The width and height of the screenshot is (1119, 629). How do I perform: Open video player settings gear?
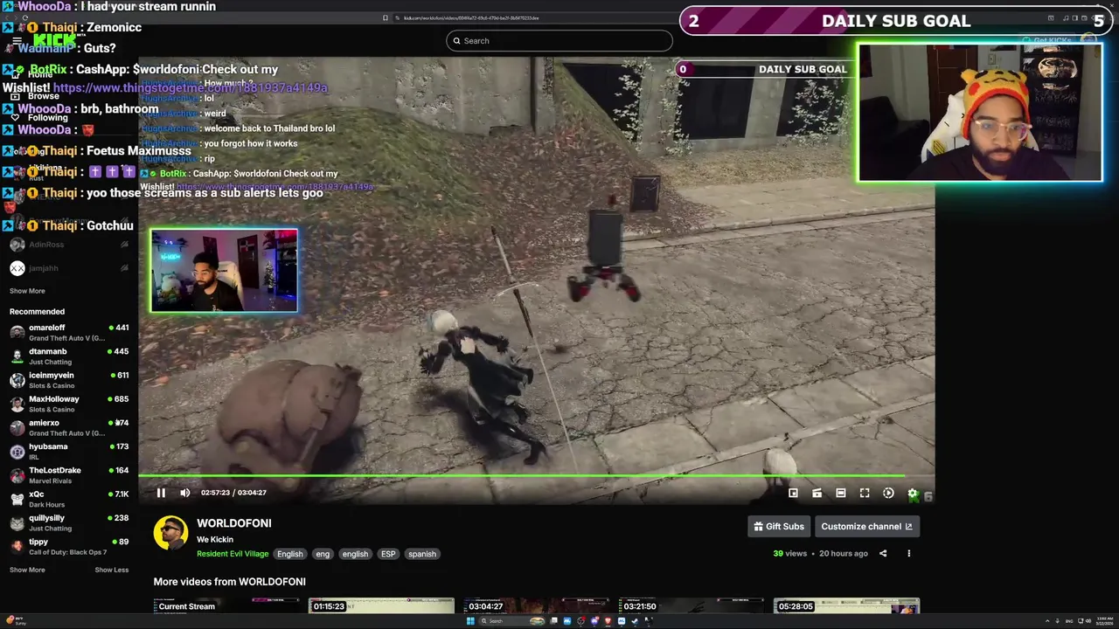(913, 493)
